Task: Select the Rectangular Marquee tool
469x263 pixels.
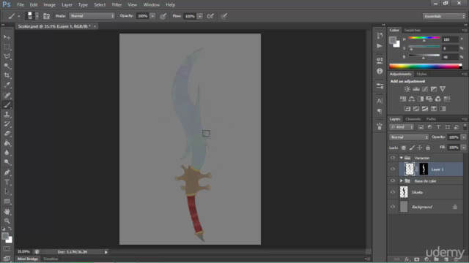Action: pos(7,47)
